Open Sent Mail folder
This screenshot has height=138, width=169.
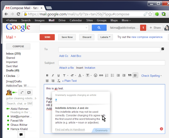tap(12, 66)
